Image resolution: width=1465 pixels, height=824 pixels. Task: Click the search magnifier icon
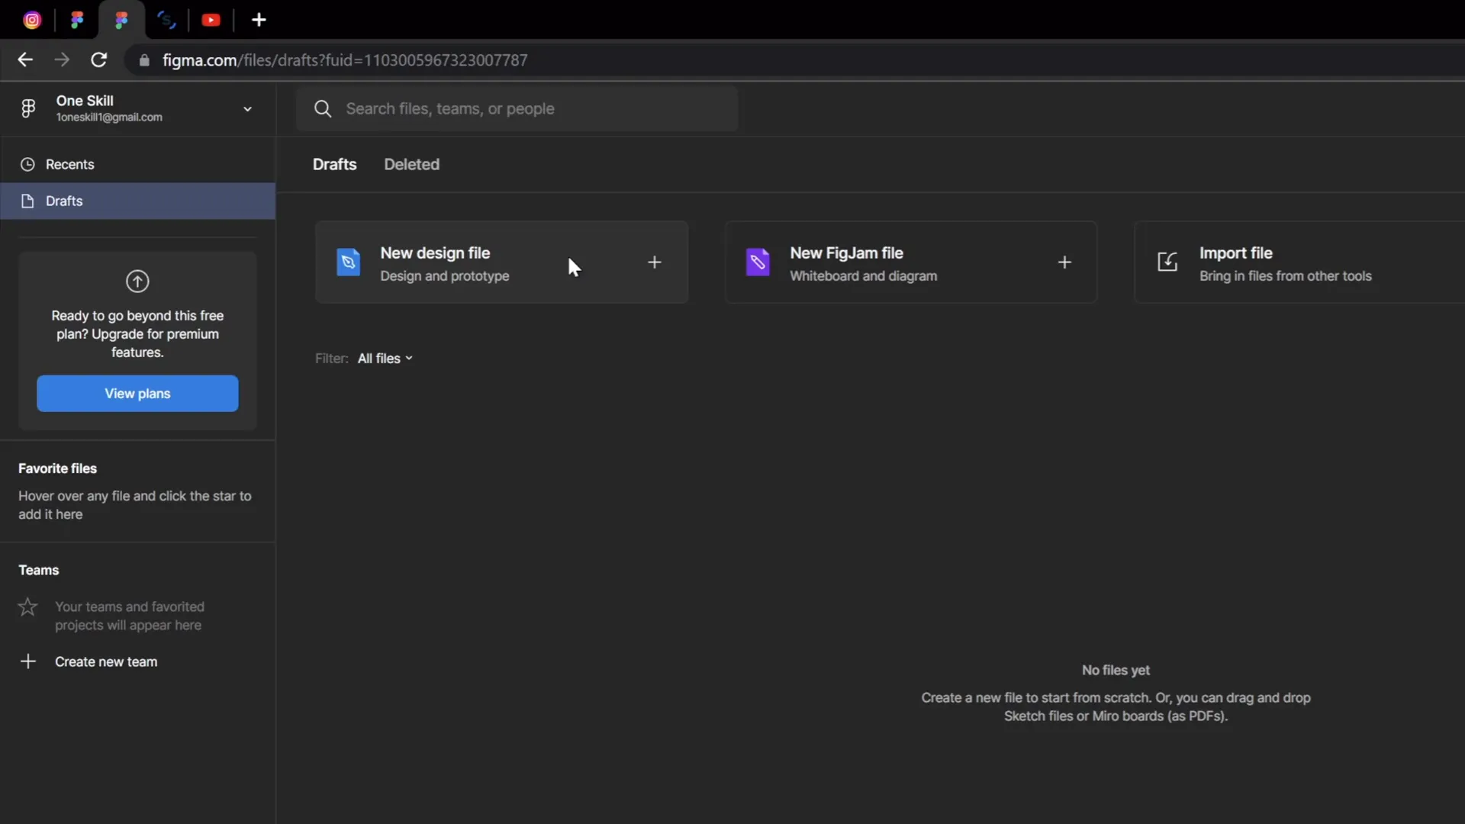pyautogui.click(x=322, y=108)
